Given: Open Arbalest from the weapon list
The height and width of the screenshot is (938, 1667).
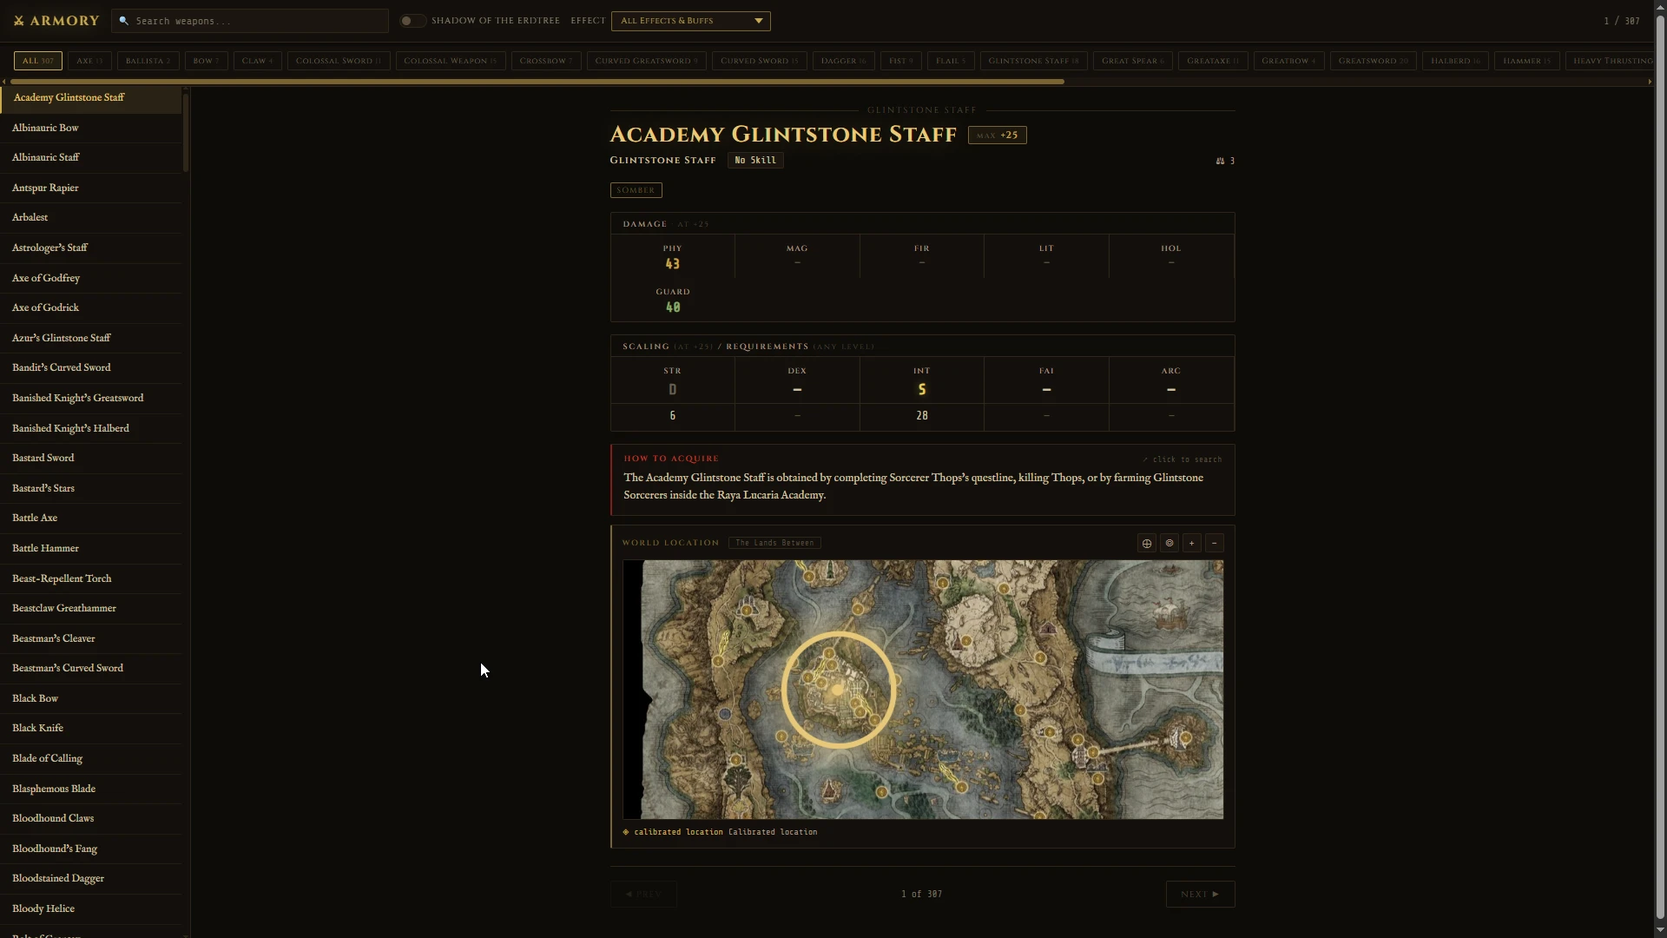Looking at the screenshot, I should (91, 218).
